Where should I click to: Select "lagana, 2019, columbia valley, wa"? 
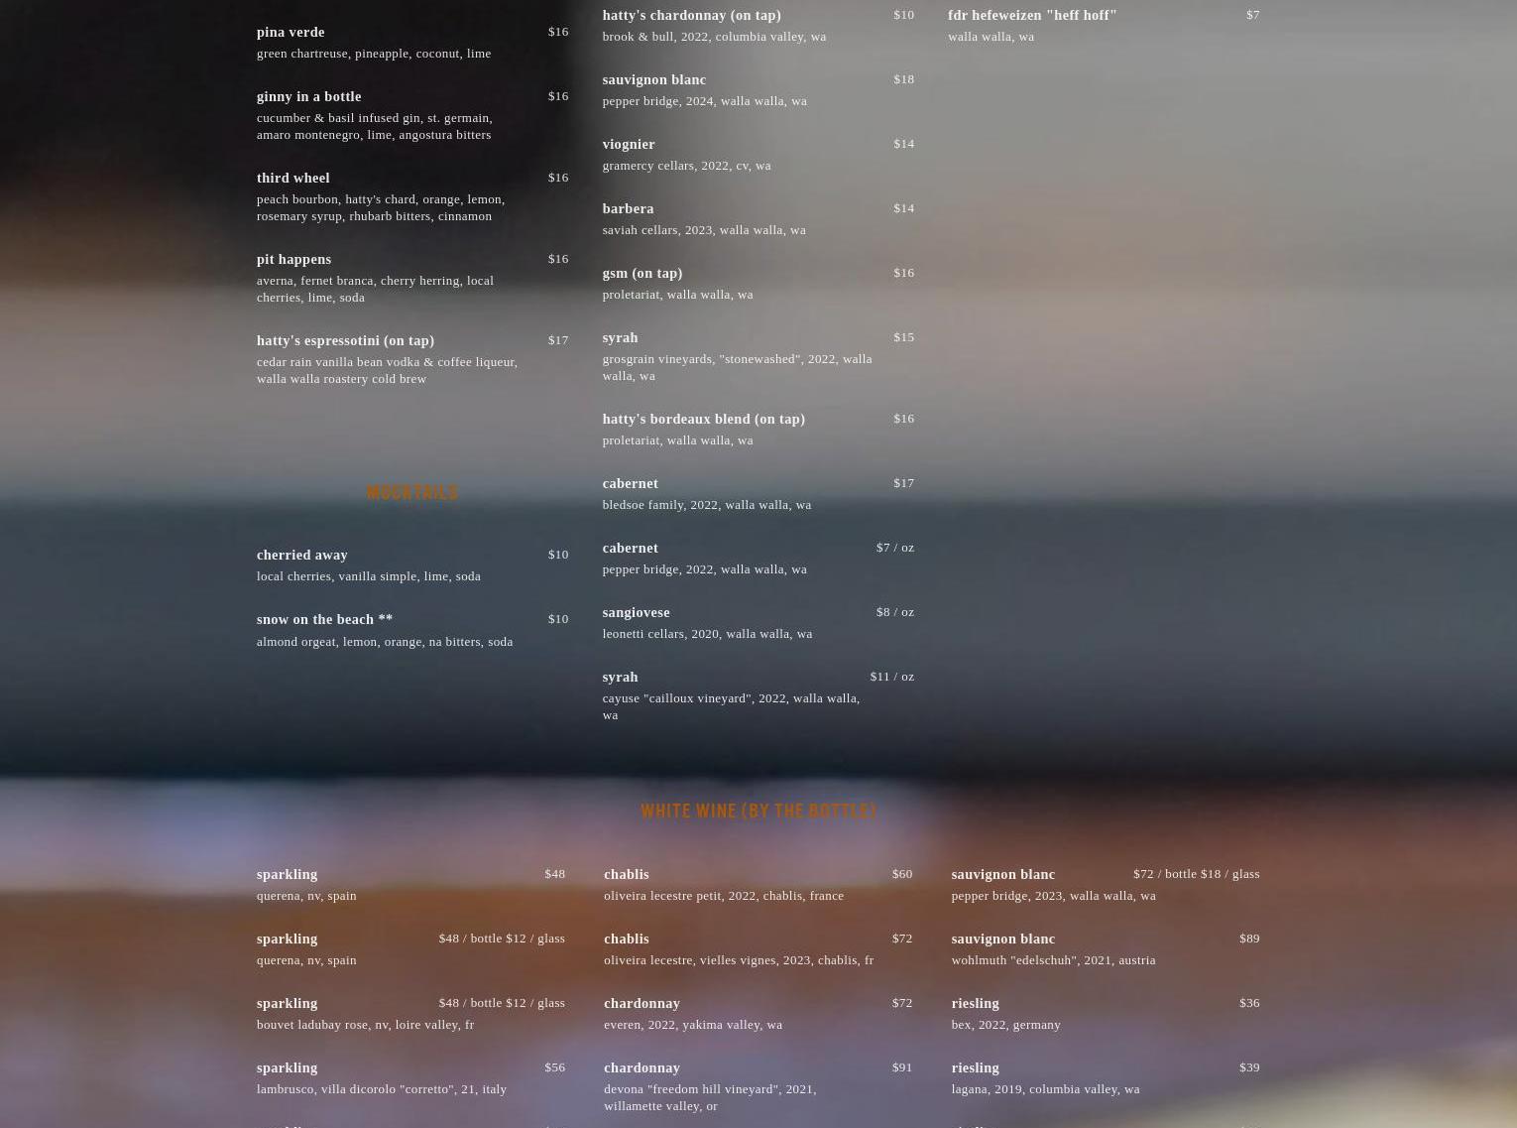point(1045,1089)
